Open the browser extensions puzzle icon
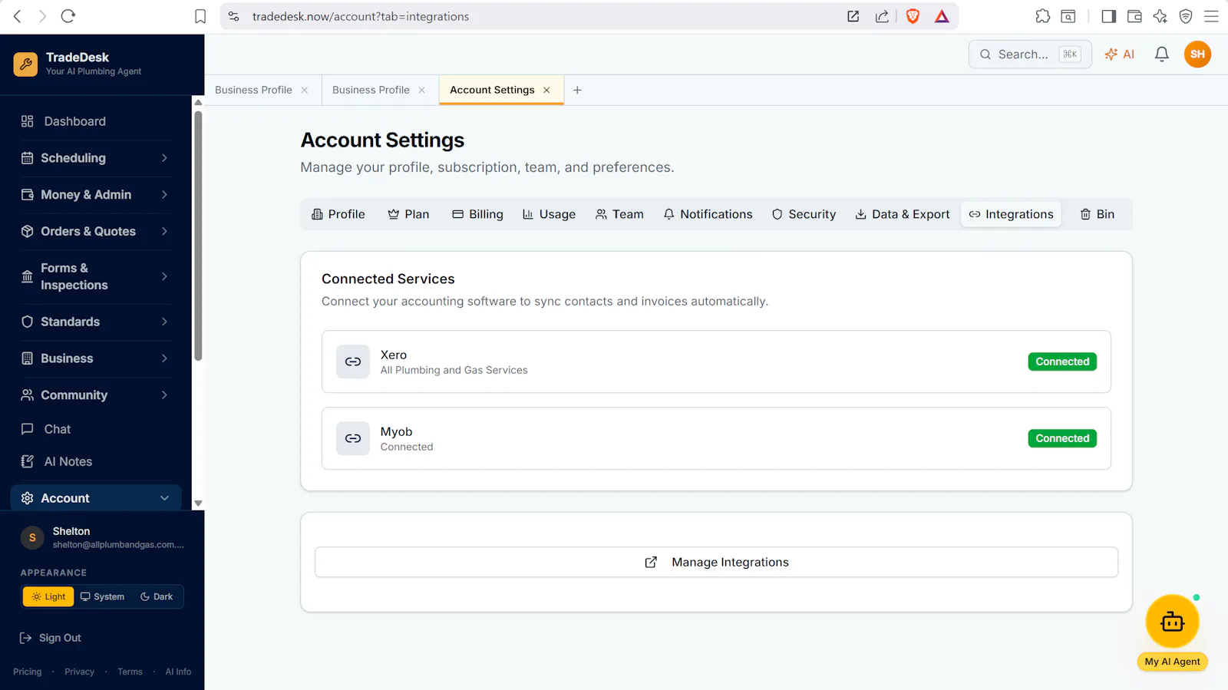 pos(1042,16)
